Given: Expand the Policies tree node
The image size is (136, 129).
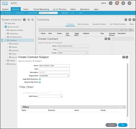Looking at the screenshot, I should click(6, 61).
